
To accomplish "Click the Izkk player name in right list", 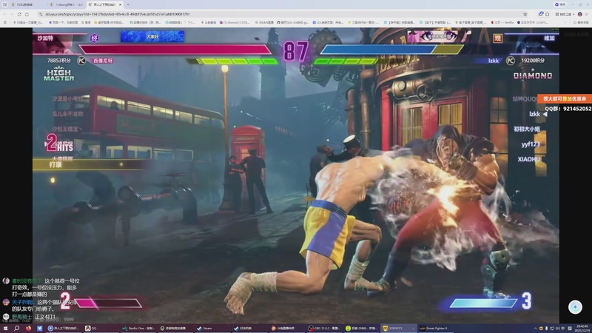I will tap(534, 114).
